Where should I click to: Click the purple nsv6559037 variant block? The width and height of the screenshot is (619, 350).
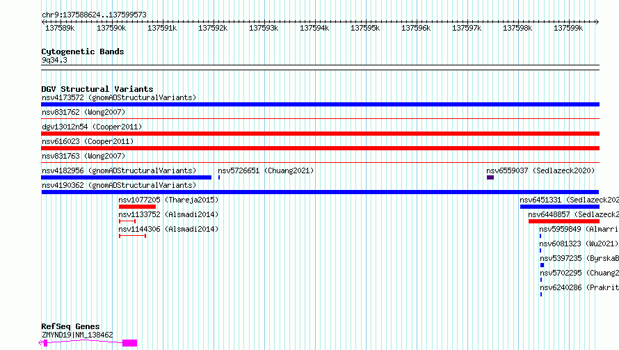490,177
